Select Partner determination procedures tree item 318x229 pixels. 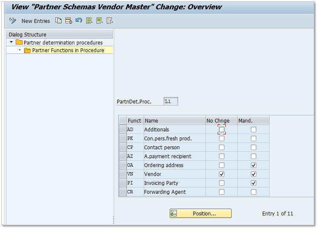pyautogui.click(x=63, y=43)
